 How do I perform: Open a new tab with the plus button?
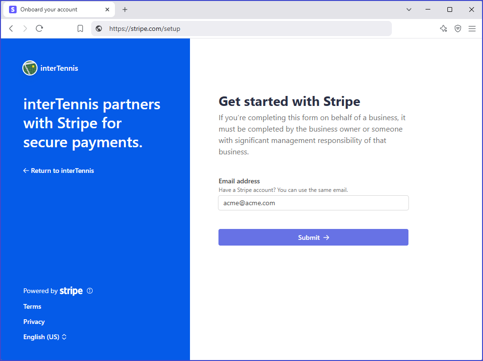[124, 9]
